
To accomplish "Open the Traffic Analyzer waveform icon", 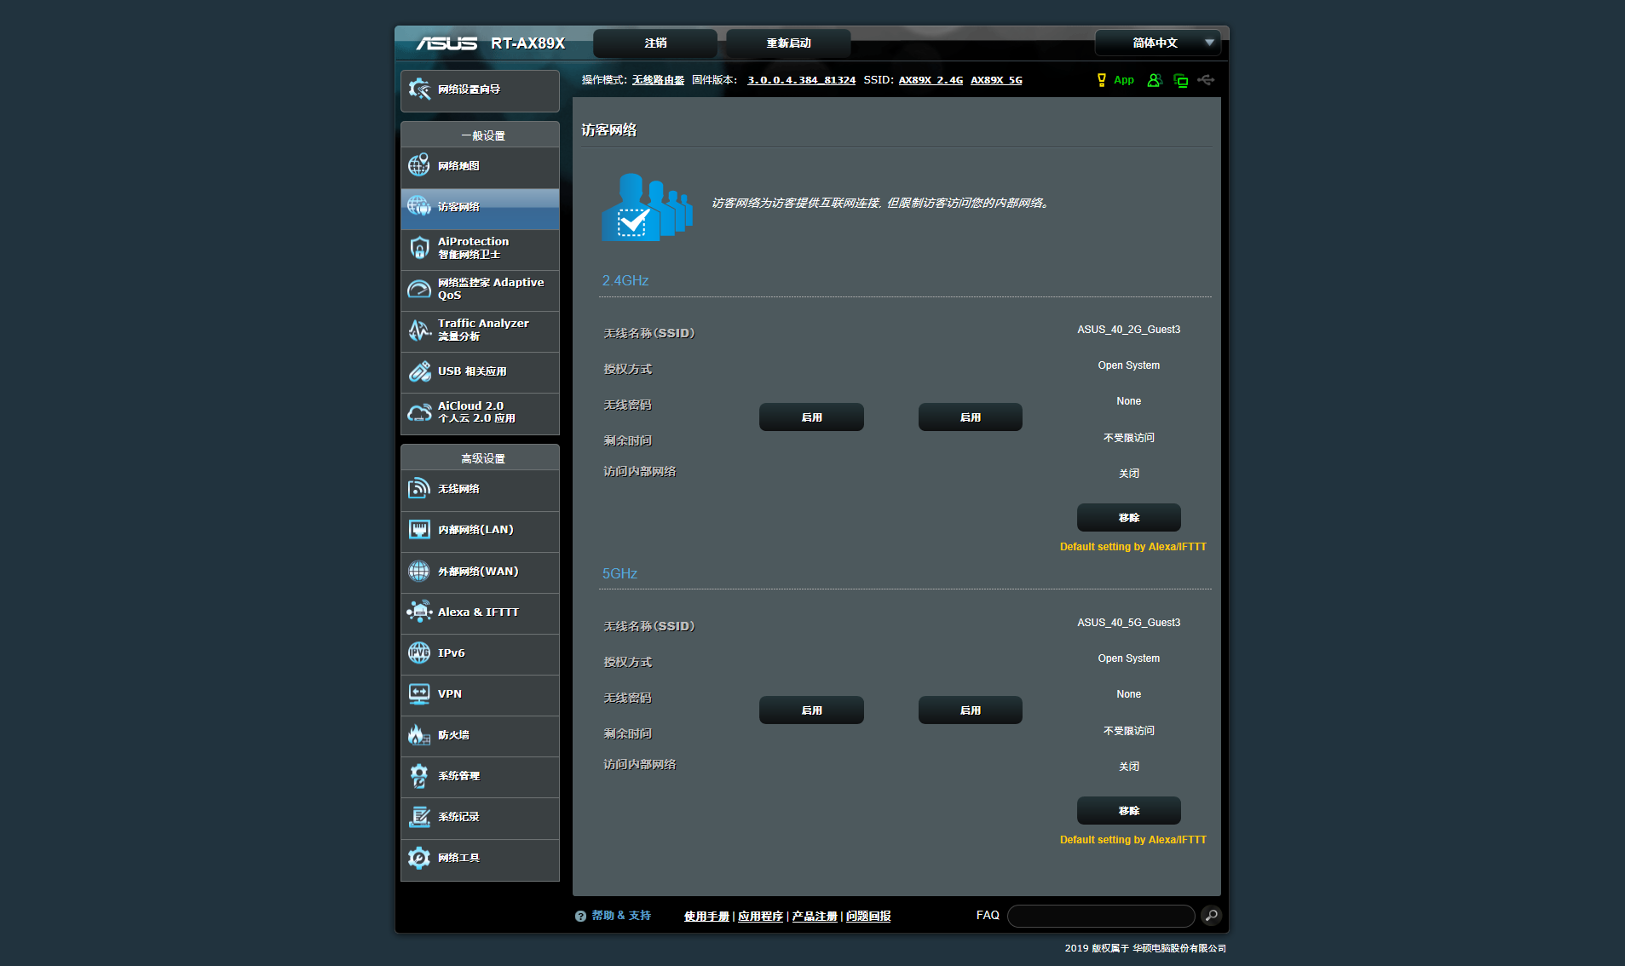I will point(419,330).
